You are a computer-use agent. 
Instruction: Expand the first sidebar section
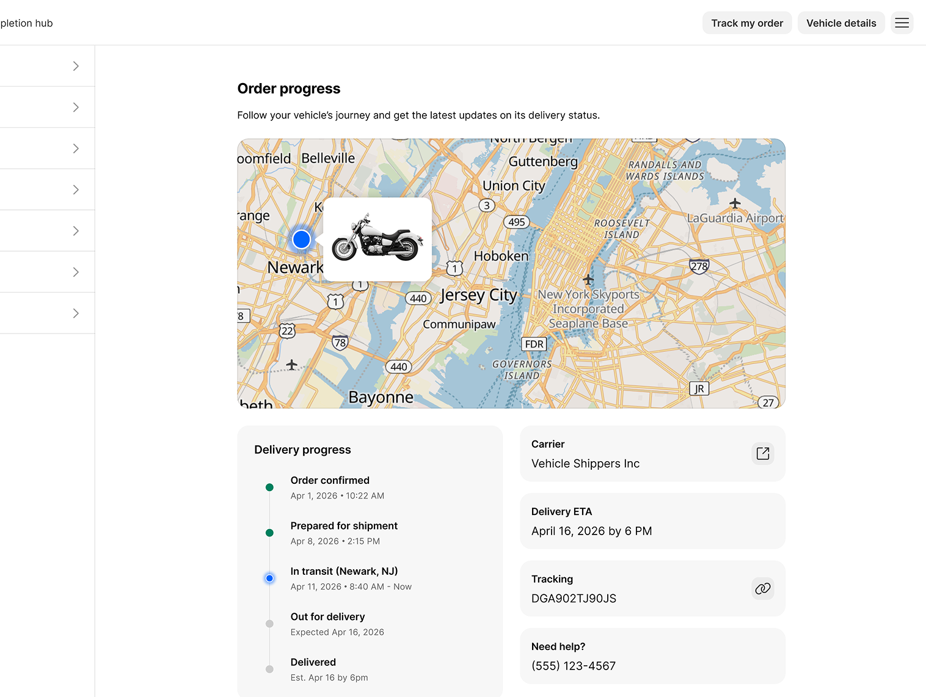(x=76, y=65)
